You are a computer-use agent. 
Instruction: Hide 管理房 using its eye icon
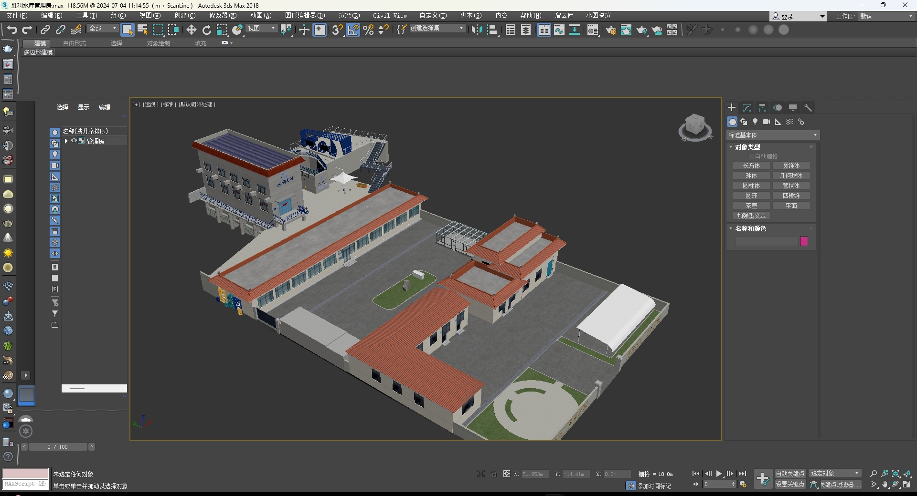(74, 141)
